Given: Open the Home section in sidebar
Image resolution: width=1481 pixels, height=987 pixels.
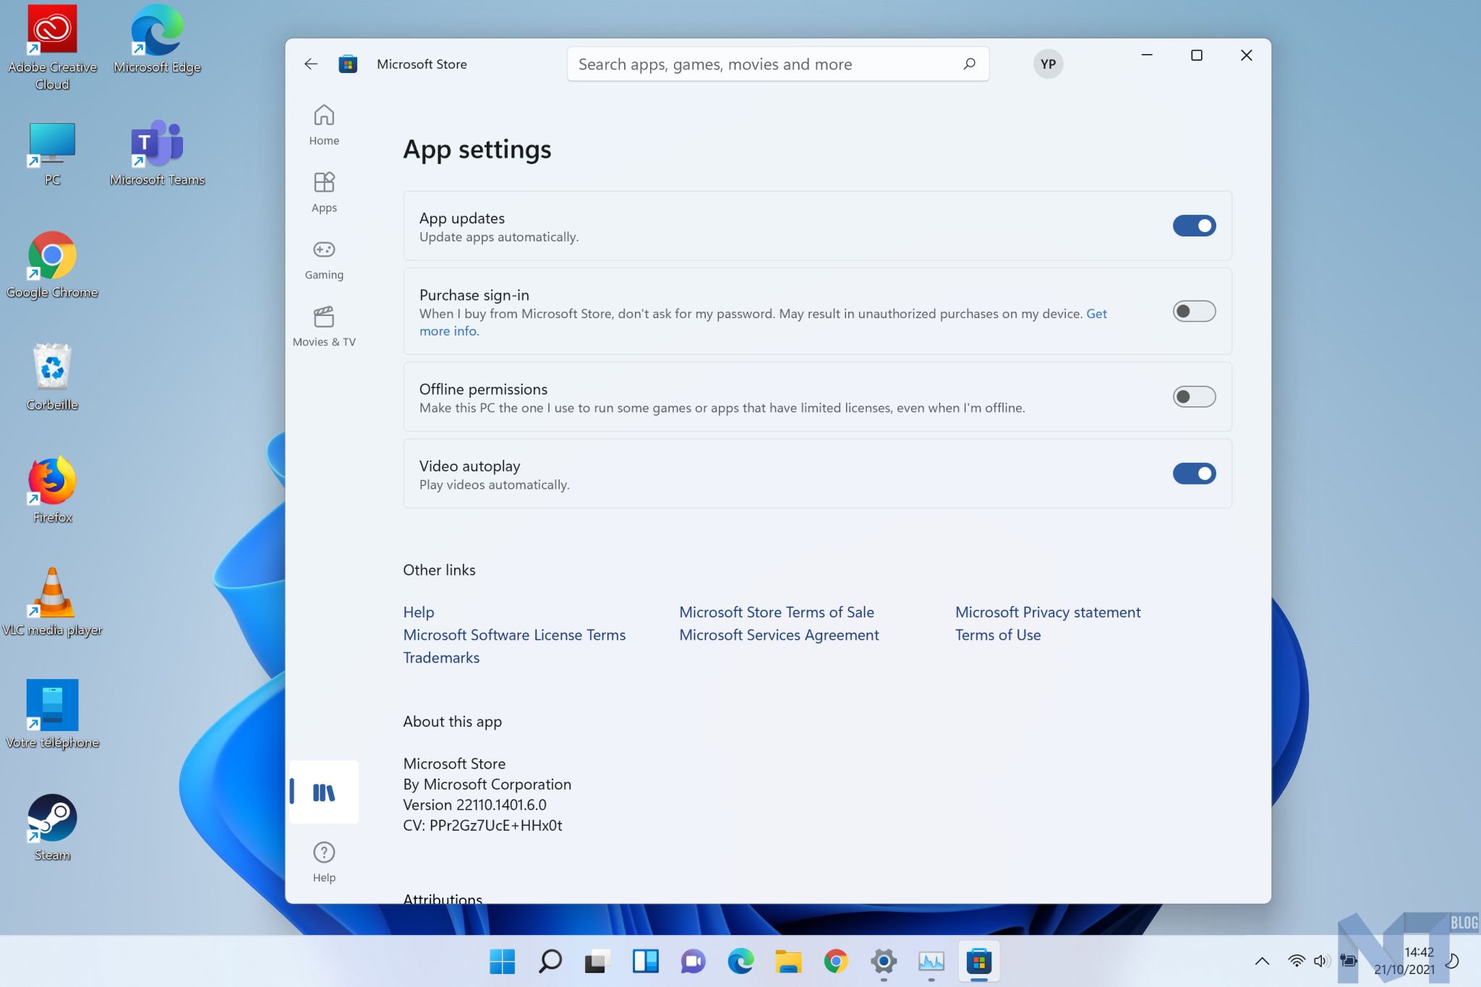Looking at the screenshot, I should [324, 124].
